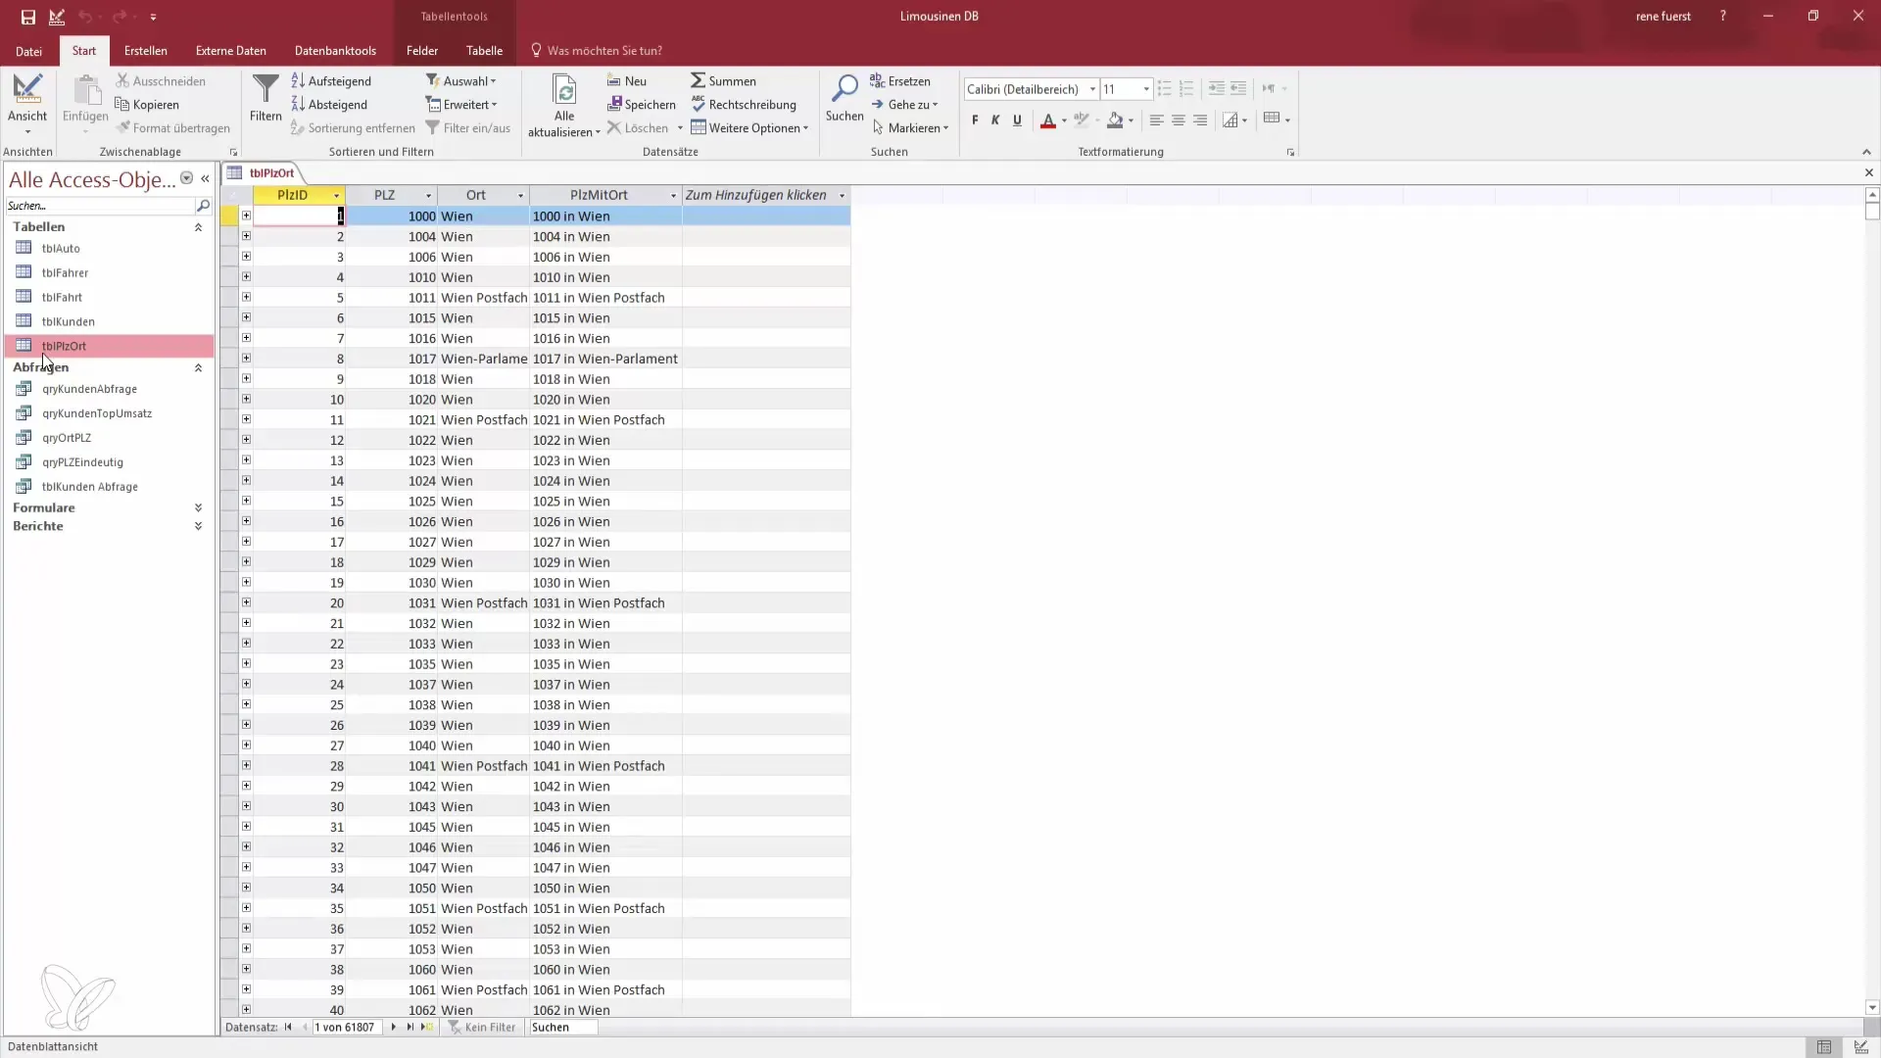Save the record with Speichern
The image size is (1881, 1058).
(642, 105)
